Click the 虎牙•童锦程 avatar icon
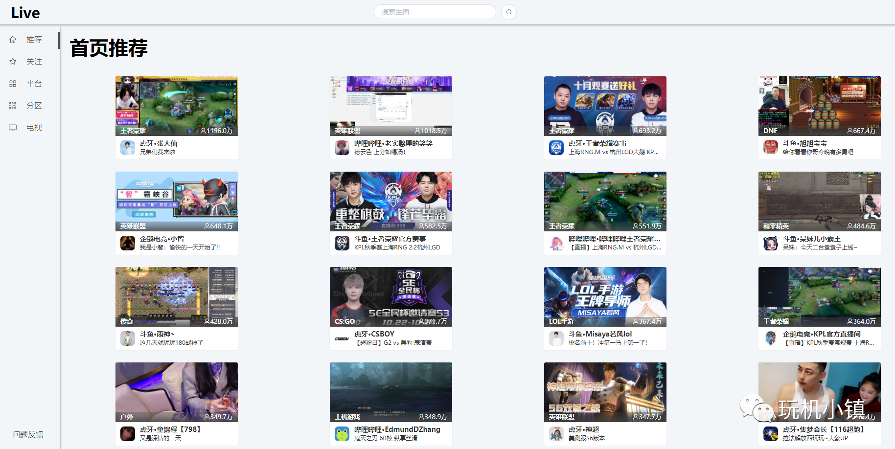Viewport: 895px width, 449px height. point(128,434)
